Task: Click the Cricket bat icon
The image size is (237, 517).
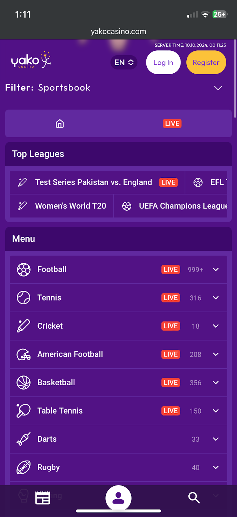Action: (x=24, y=326)
